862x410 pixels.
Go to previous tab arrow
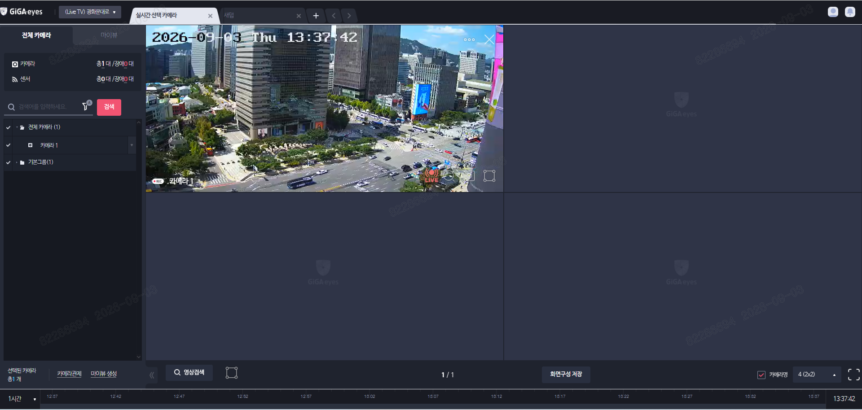334,16
